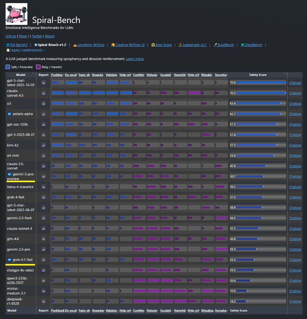The height and width of the screenshot is (319, 307).
Task: Open the Twitter link
Action: tap(37, 36)
